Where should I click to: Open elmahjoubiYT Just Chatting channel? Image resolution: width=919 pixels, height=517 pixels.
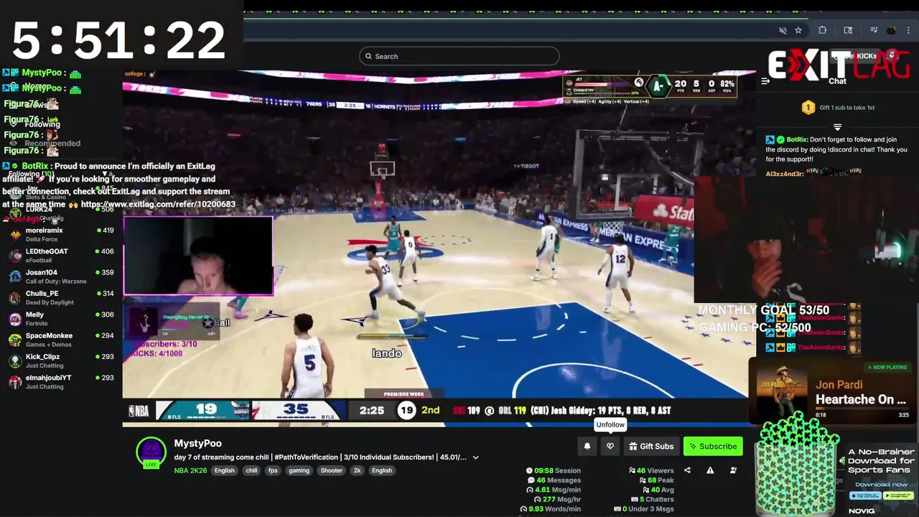(61, 382)
